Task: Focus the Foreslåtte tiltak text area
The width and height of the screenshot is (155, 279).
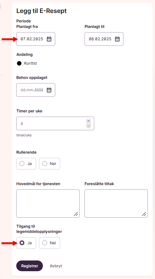Action: pyautogui.click(x=116, y=203)
